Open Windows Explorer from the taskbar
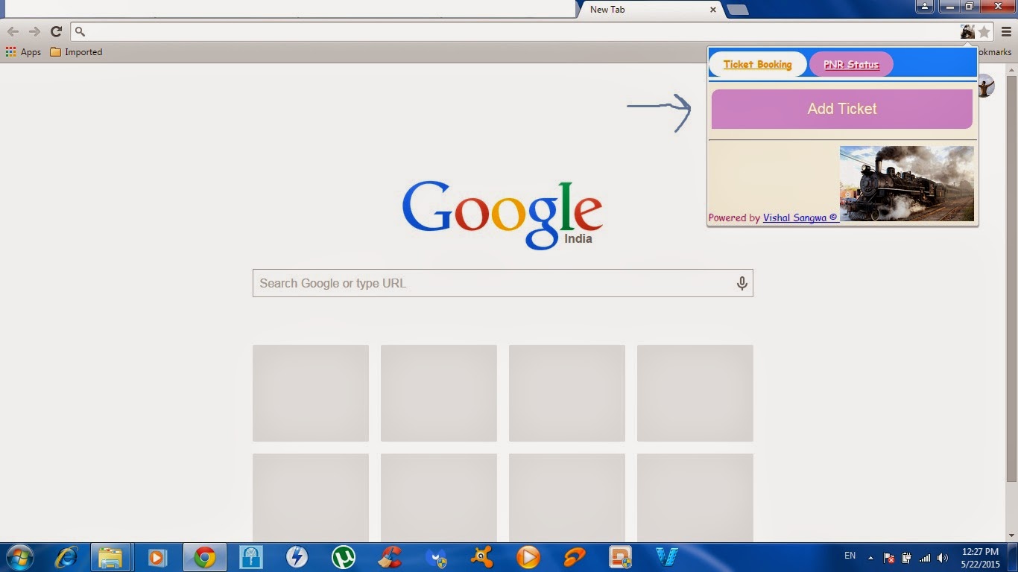The image size is (1018, 572). (x=111, y=557)
